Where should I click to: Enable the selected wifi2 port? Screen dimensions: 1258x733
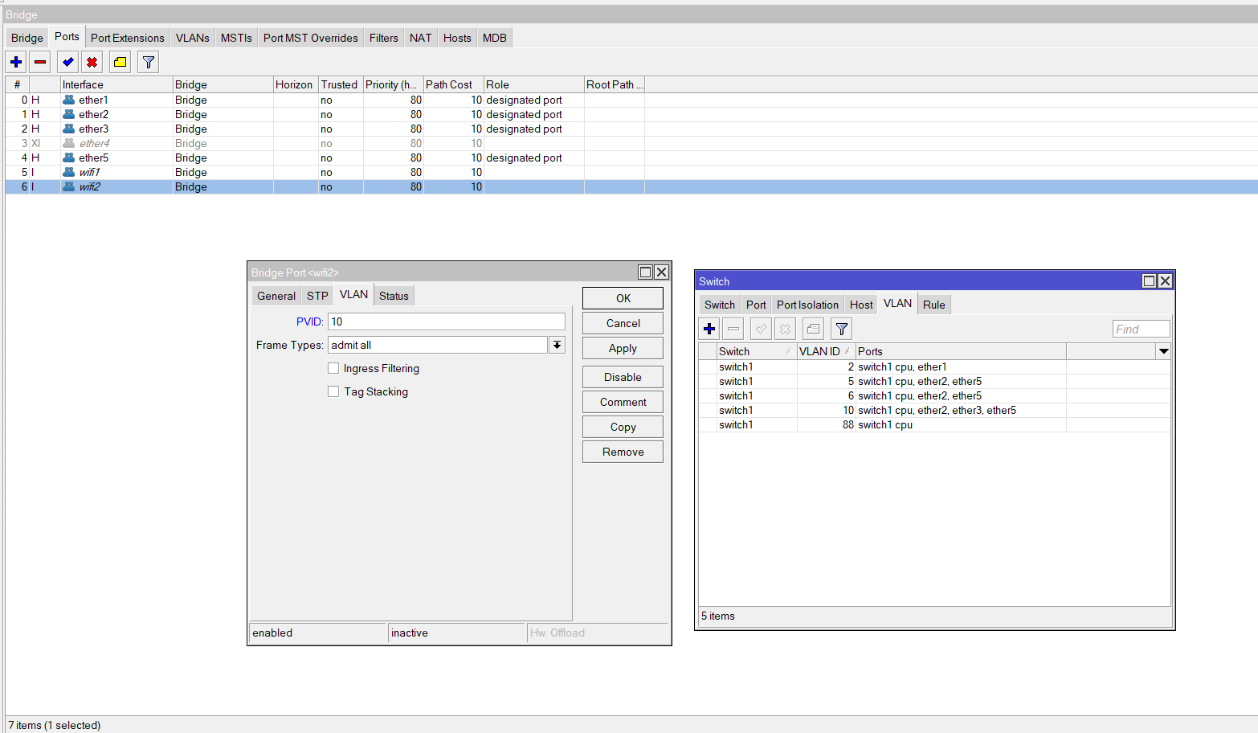click(67, 62)
